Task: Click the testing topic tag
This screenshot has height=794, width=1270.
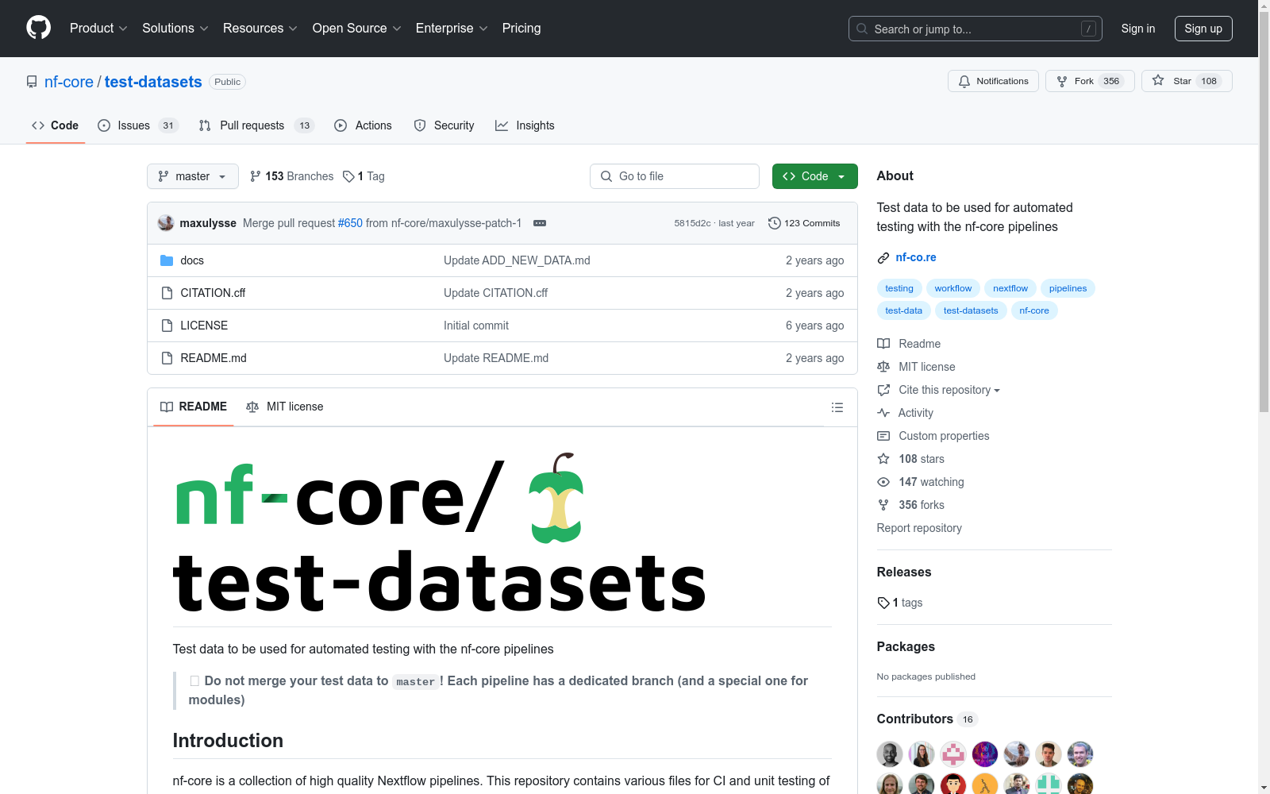Action: [899, 288]
